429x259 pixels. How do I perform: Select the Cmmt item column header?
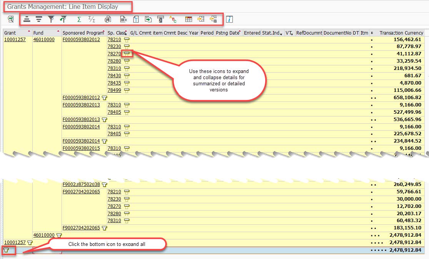[x=150, y=33]
